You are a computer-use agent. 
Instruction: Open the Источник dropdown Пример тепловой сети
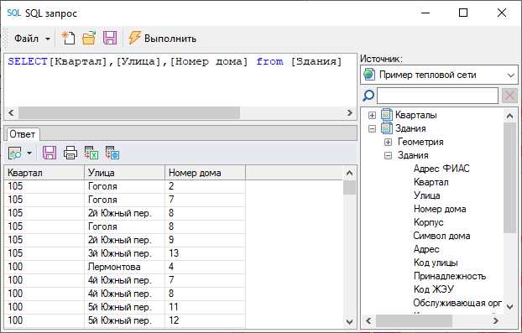[x=440, y=75]
